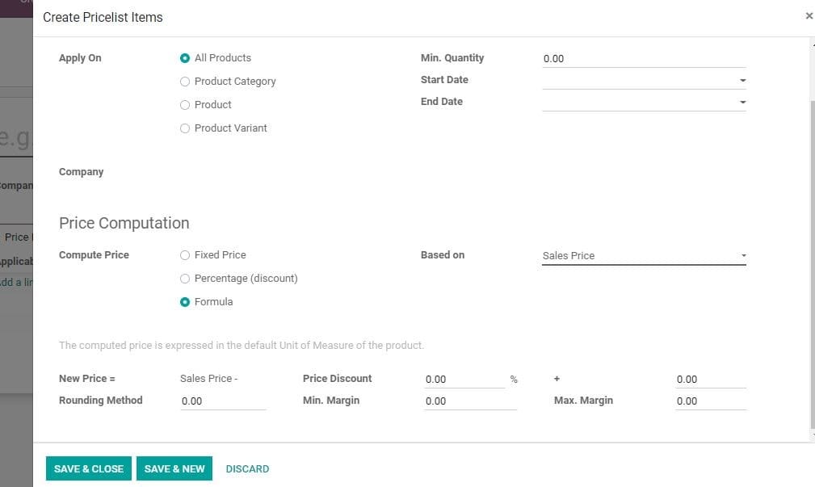The width and height of the screenshot is (815, 487).
Task: Select "Fixed Price" compute method
Action: [185, 255]
